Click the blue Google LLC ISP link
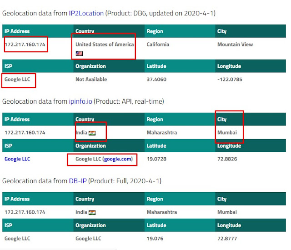Screen dimensions: 291x250 coord(17,159)
